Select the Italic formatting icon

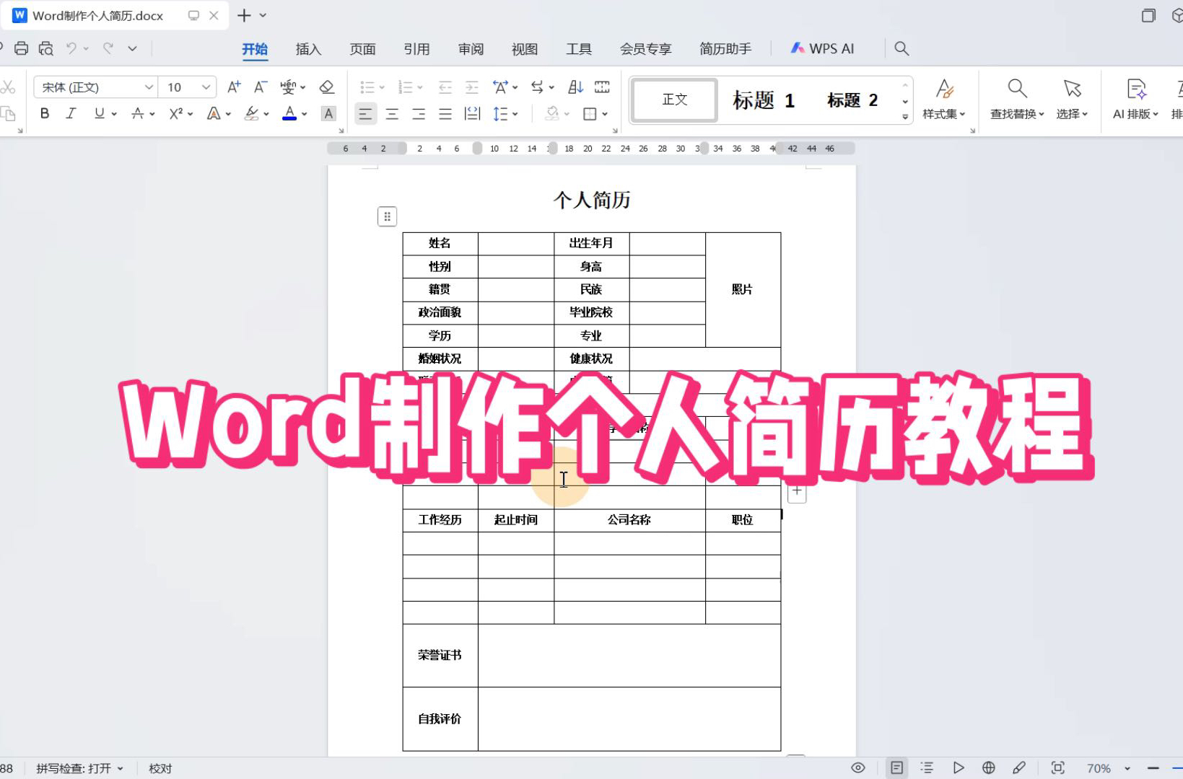click(71, 113)
